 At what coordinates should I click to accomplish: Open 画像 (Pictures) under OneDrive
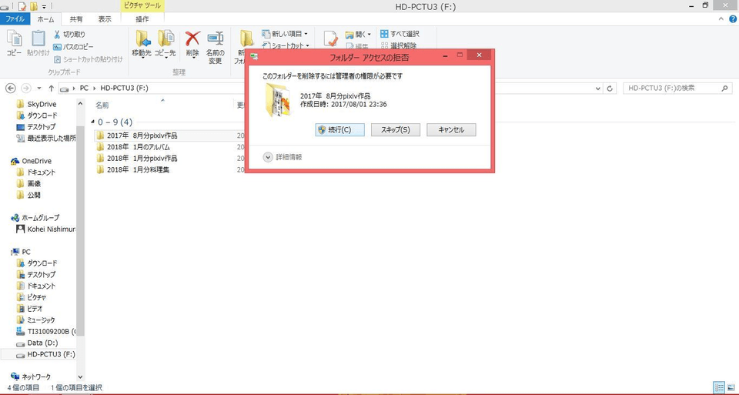click(x=33, y=183)
